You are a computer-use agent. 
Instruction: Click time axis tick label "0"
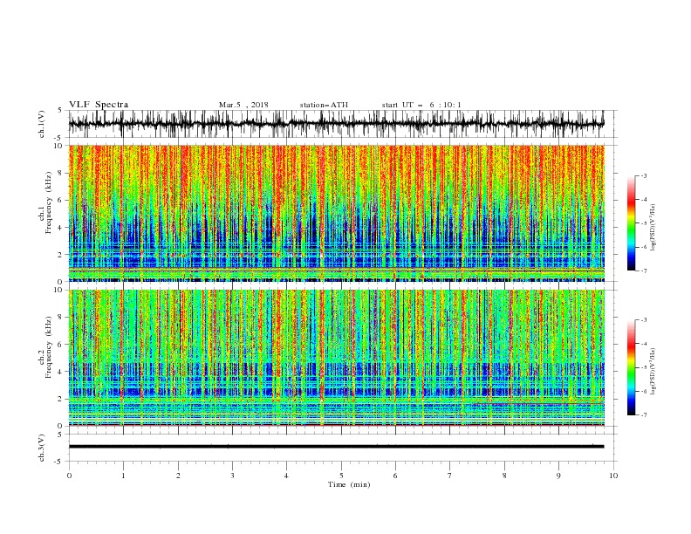[x=69, y=476]
